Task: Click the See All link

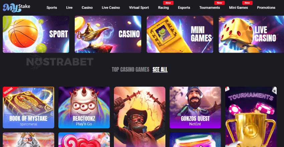Action: 160,70
